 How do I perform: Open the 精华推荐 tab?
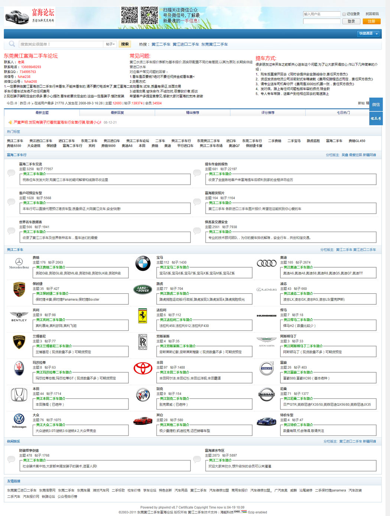tap(192, 112)
